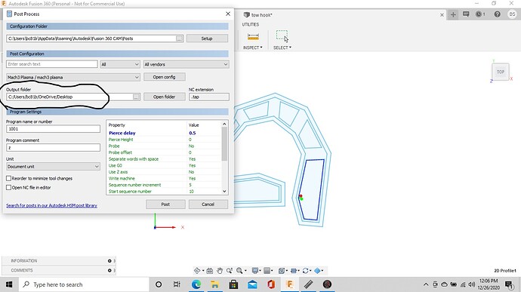Cancel the Post Process dialog
Screen dimensions: 521x292
tap(208, 204)
